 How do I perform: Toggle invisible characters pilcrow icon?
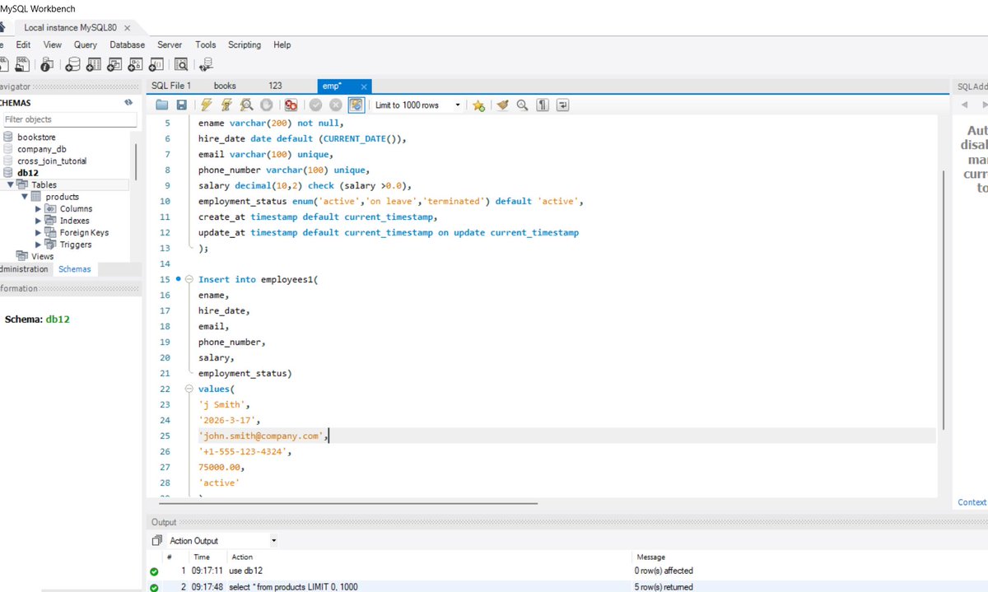point(543,105)
